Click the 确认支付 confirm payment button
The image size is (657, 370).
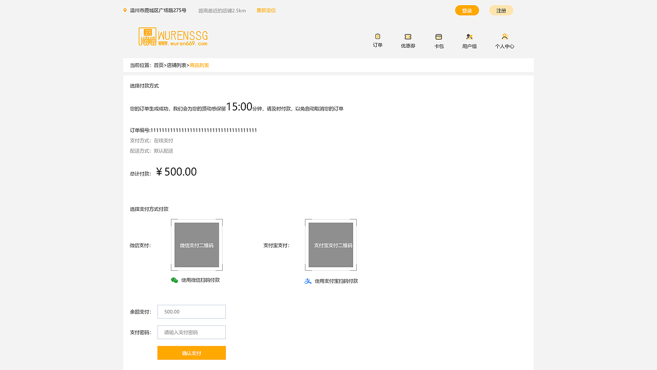coord(191,353)
